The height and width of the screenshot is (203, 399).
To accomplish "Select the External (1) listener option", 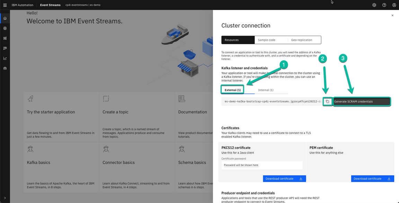I will 232,89.
